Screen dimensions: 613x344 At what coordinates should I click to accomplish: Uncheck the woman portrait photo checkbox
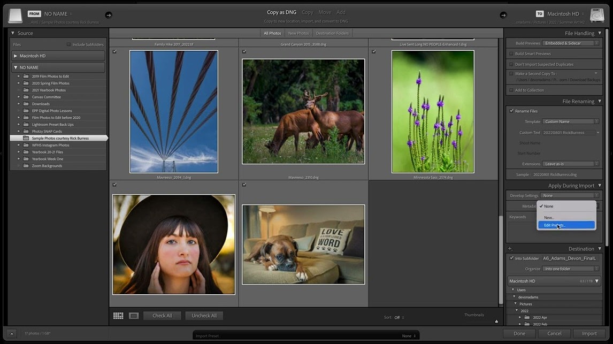[114, 185]
